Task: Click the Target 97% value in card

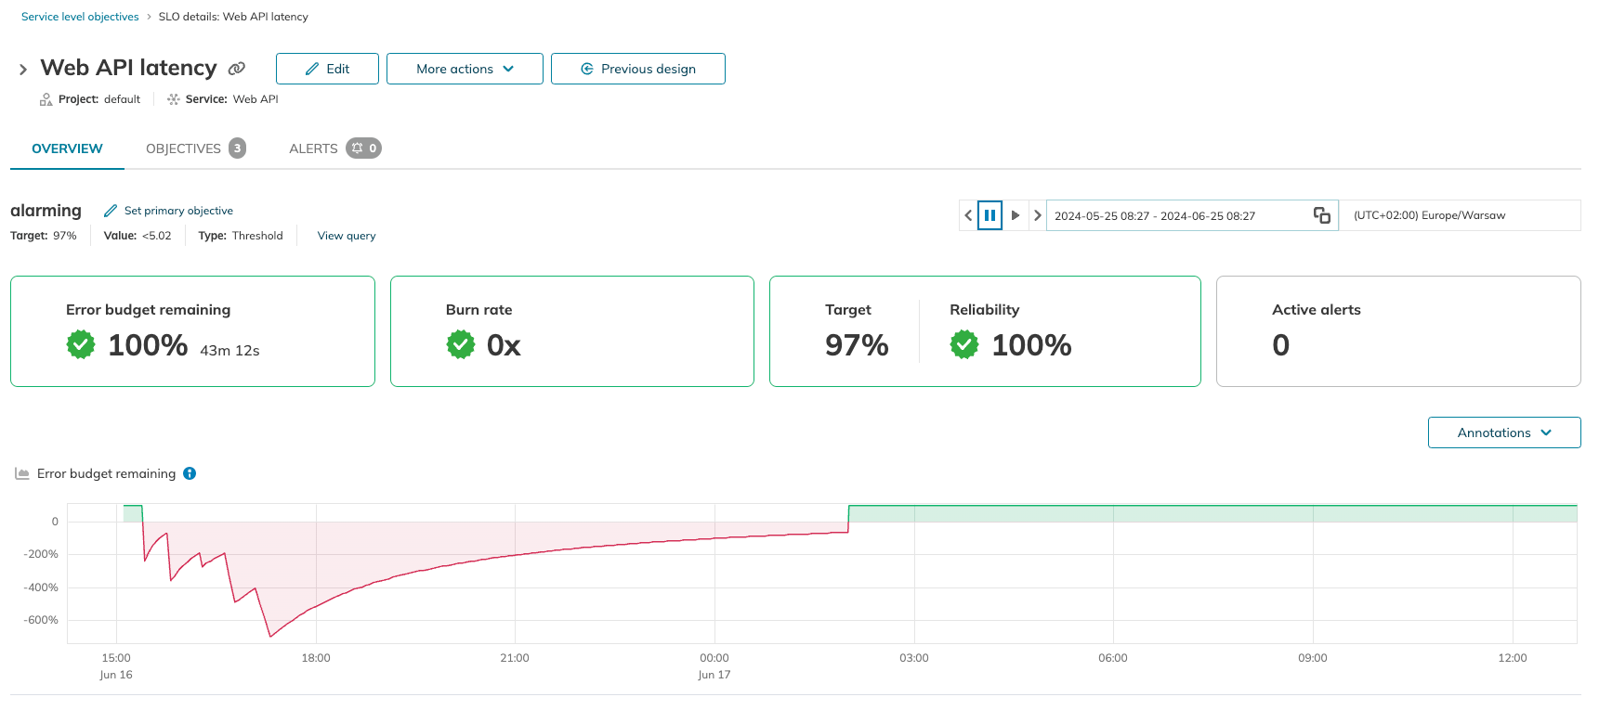Action: pyautogui.click(x=857, y=345)
